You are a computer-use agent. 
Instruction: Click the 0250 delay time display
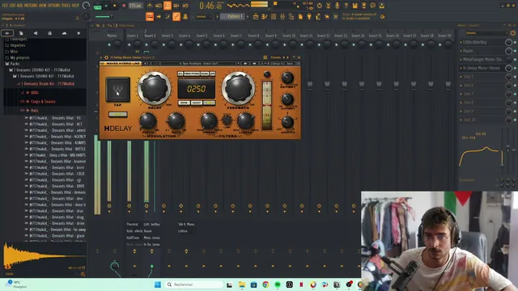(197, 89)
